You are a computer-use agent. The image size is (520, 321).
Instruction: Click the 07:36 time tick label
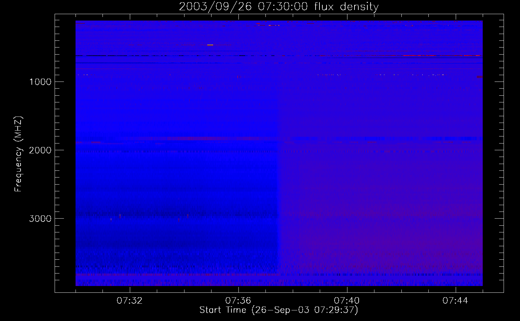click(x=238, y=301)
